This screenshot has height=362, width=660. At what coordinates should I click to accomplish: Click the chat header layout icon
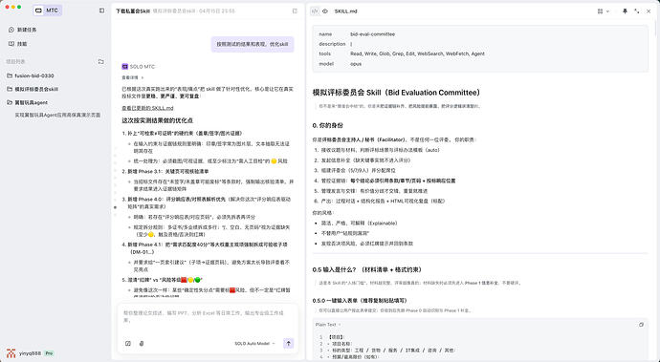pyautogui.click(x=295, y=11)
